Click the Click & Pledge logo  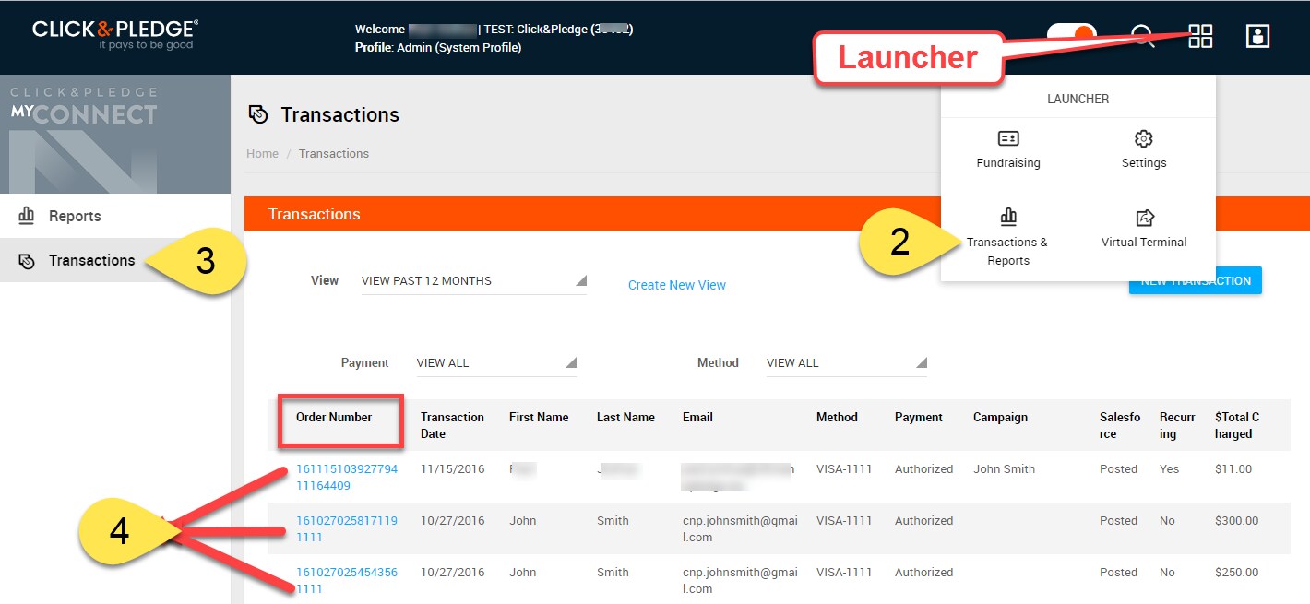tap(115, 34)
